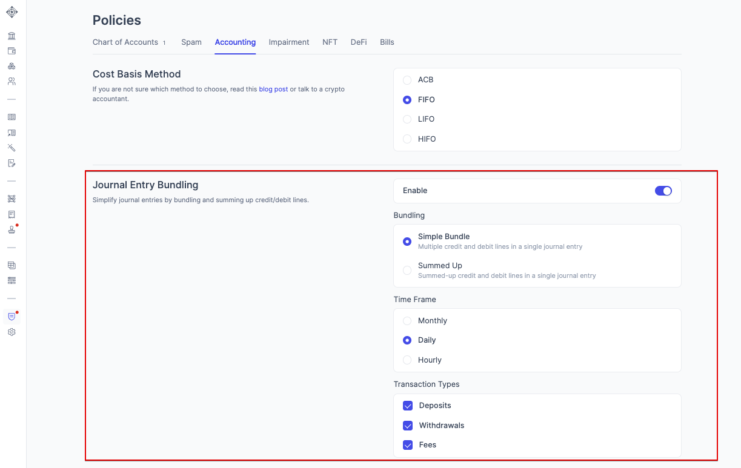The width and height of the screenshot is (741, 468).
Task: Uncheck the Fees transaction type checkbox
Action: [x=408, y=445]
